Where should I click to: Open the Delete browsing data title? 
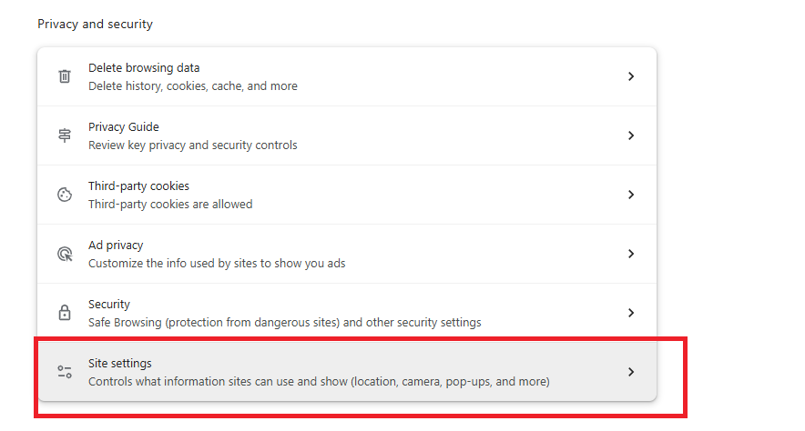(x=144, y=68)
